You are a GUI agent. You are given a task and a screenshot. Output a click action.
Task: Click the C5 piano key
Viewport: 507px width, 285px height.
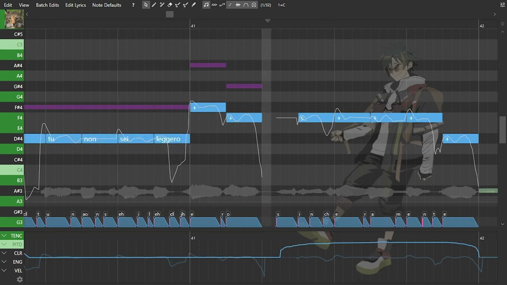pyautogui.click(x=12, y=45)
